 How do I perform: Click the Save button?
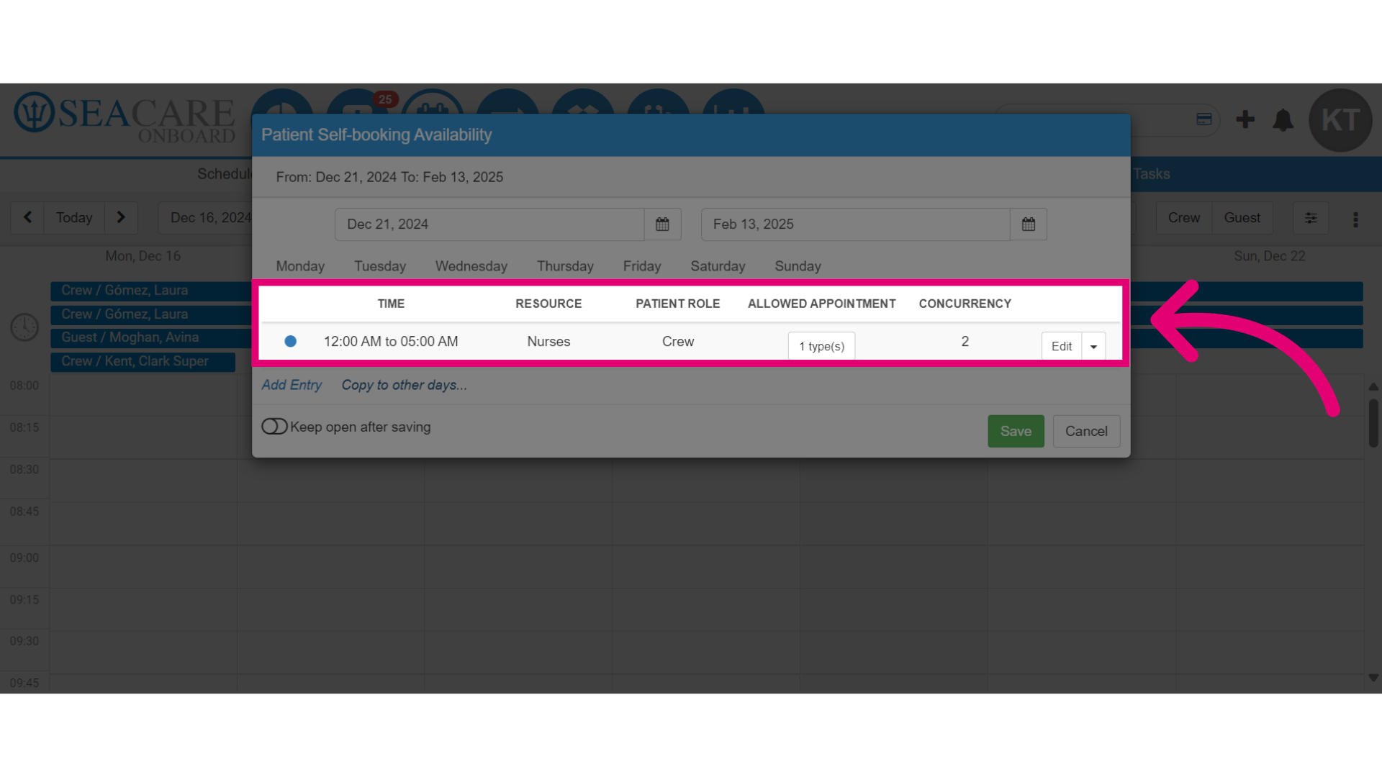[1016, 431]
